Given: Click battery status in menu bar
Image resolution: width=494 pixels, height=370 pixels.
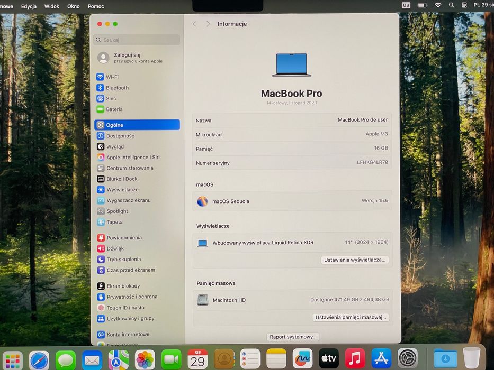Looking at the screenshot, I should [422, 5].
